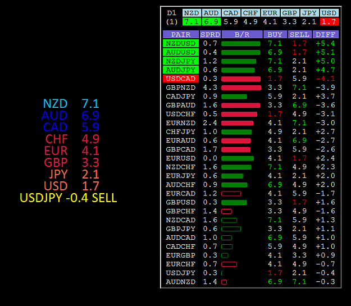
Task: Click the AUD currency header button
Action: (211, 13)
